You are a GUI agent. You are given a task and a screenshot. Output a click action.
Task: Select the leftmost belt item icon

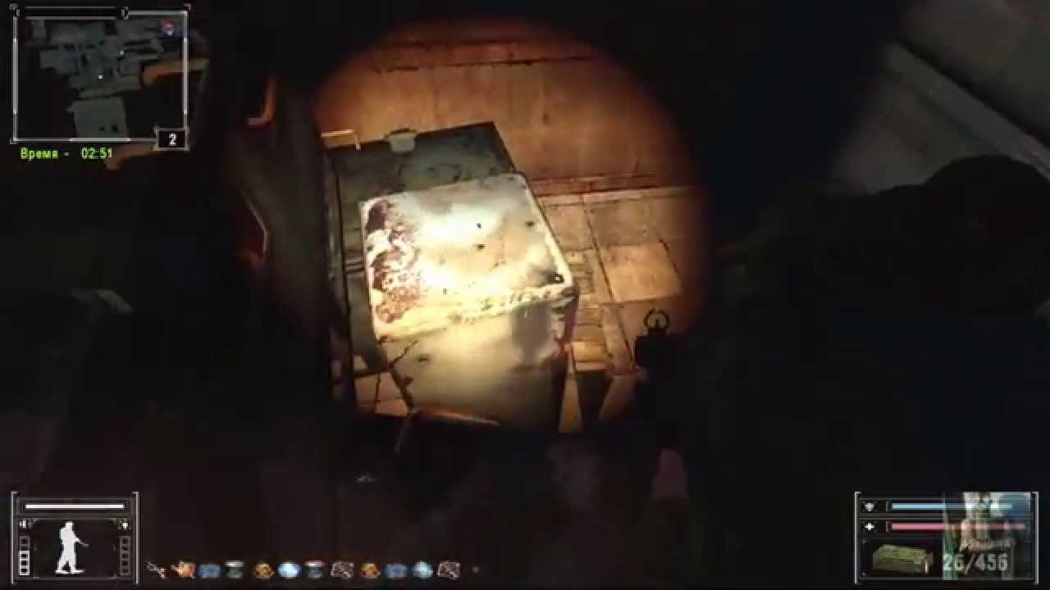click(156, 570)
